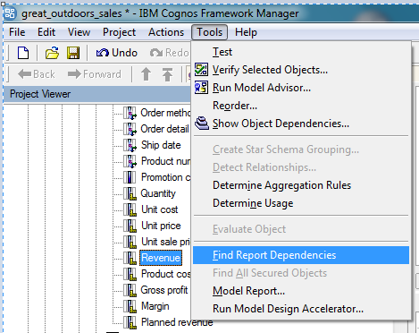
Task: Select Determine Usage menu entry
Action: pos(301,203)
